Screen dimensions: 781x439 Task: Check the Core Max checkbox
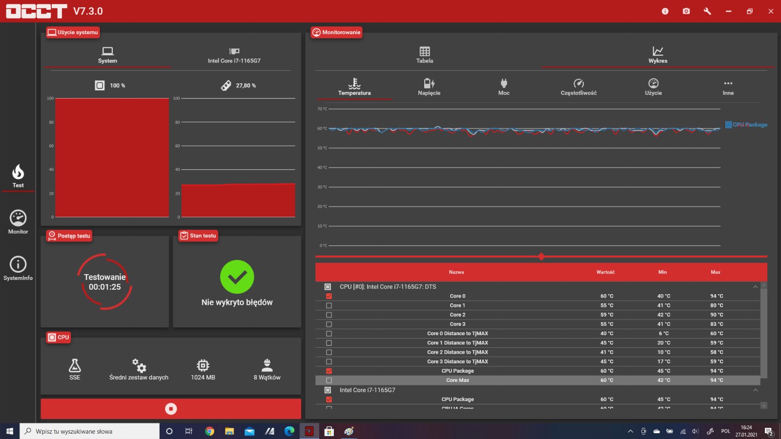[x=329, y=380]
